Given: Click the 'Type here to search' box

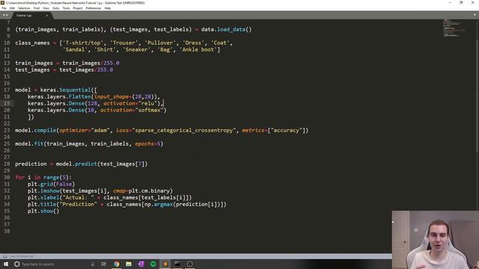Looking at the screenshot, I should [x=55, y=264].
